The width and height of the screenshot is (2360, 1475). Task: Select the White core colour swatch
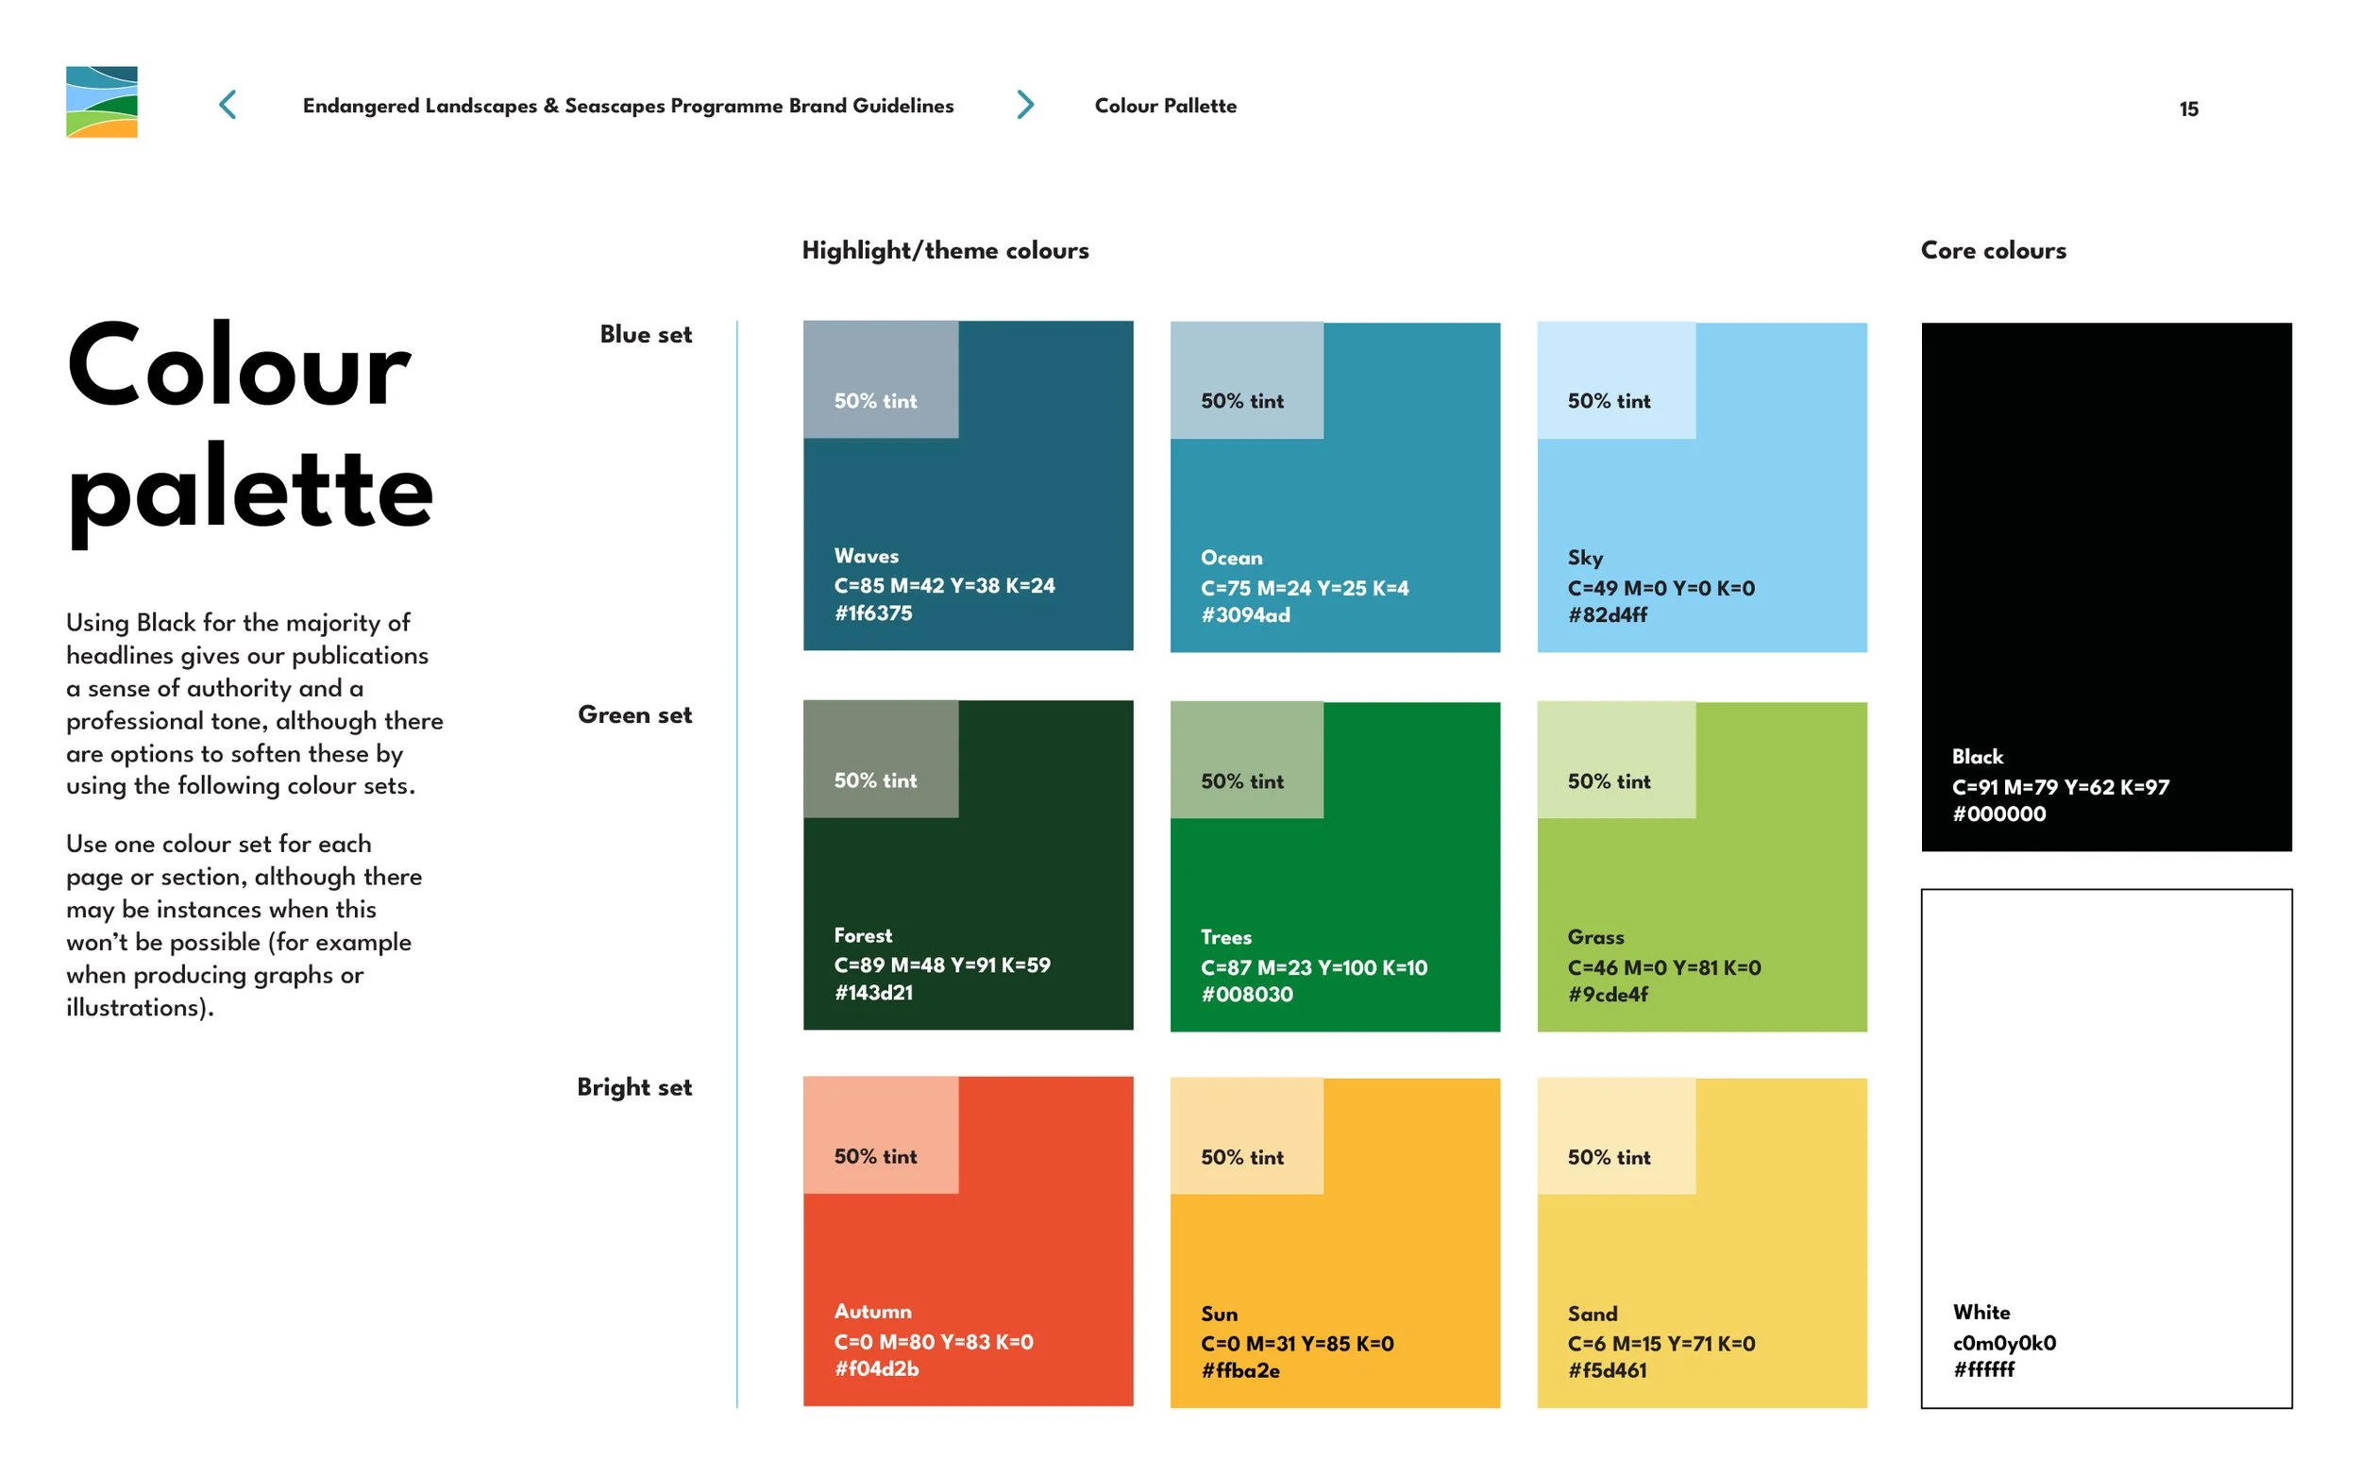click(x=2106, y=1148)
